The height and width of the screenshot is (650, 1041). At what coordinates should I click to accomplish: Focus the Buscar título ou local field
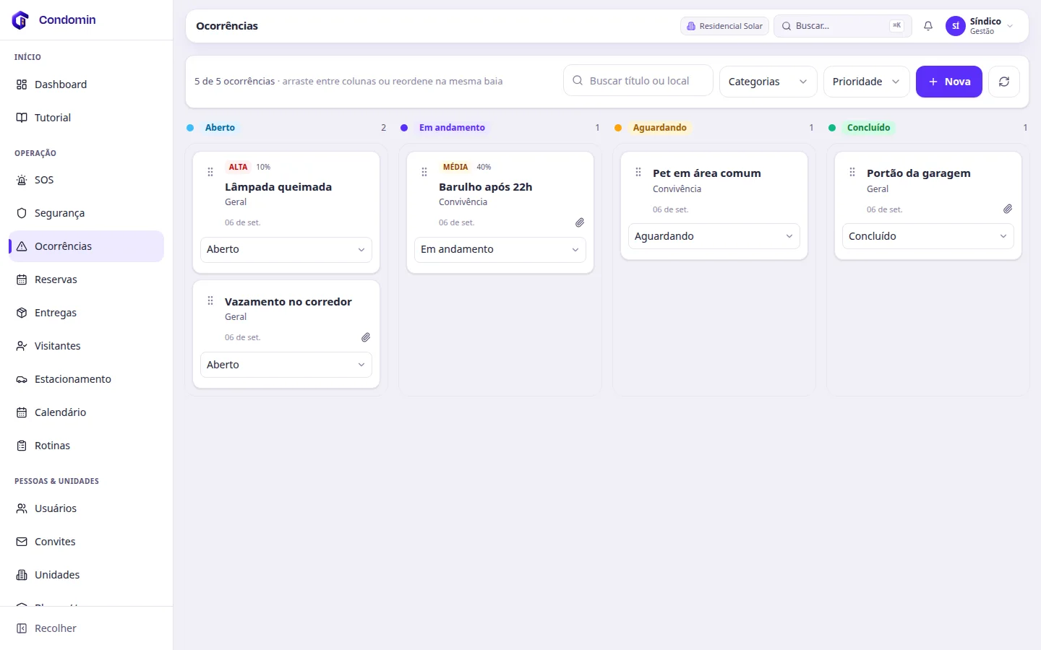click(x=638, y=81)
